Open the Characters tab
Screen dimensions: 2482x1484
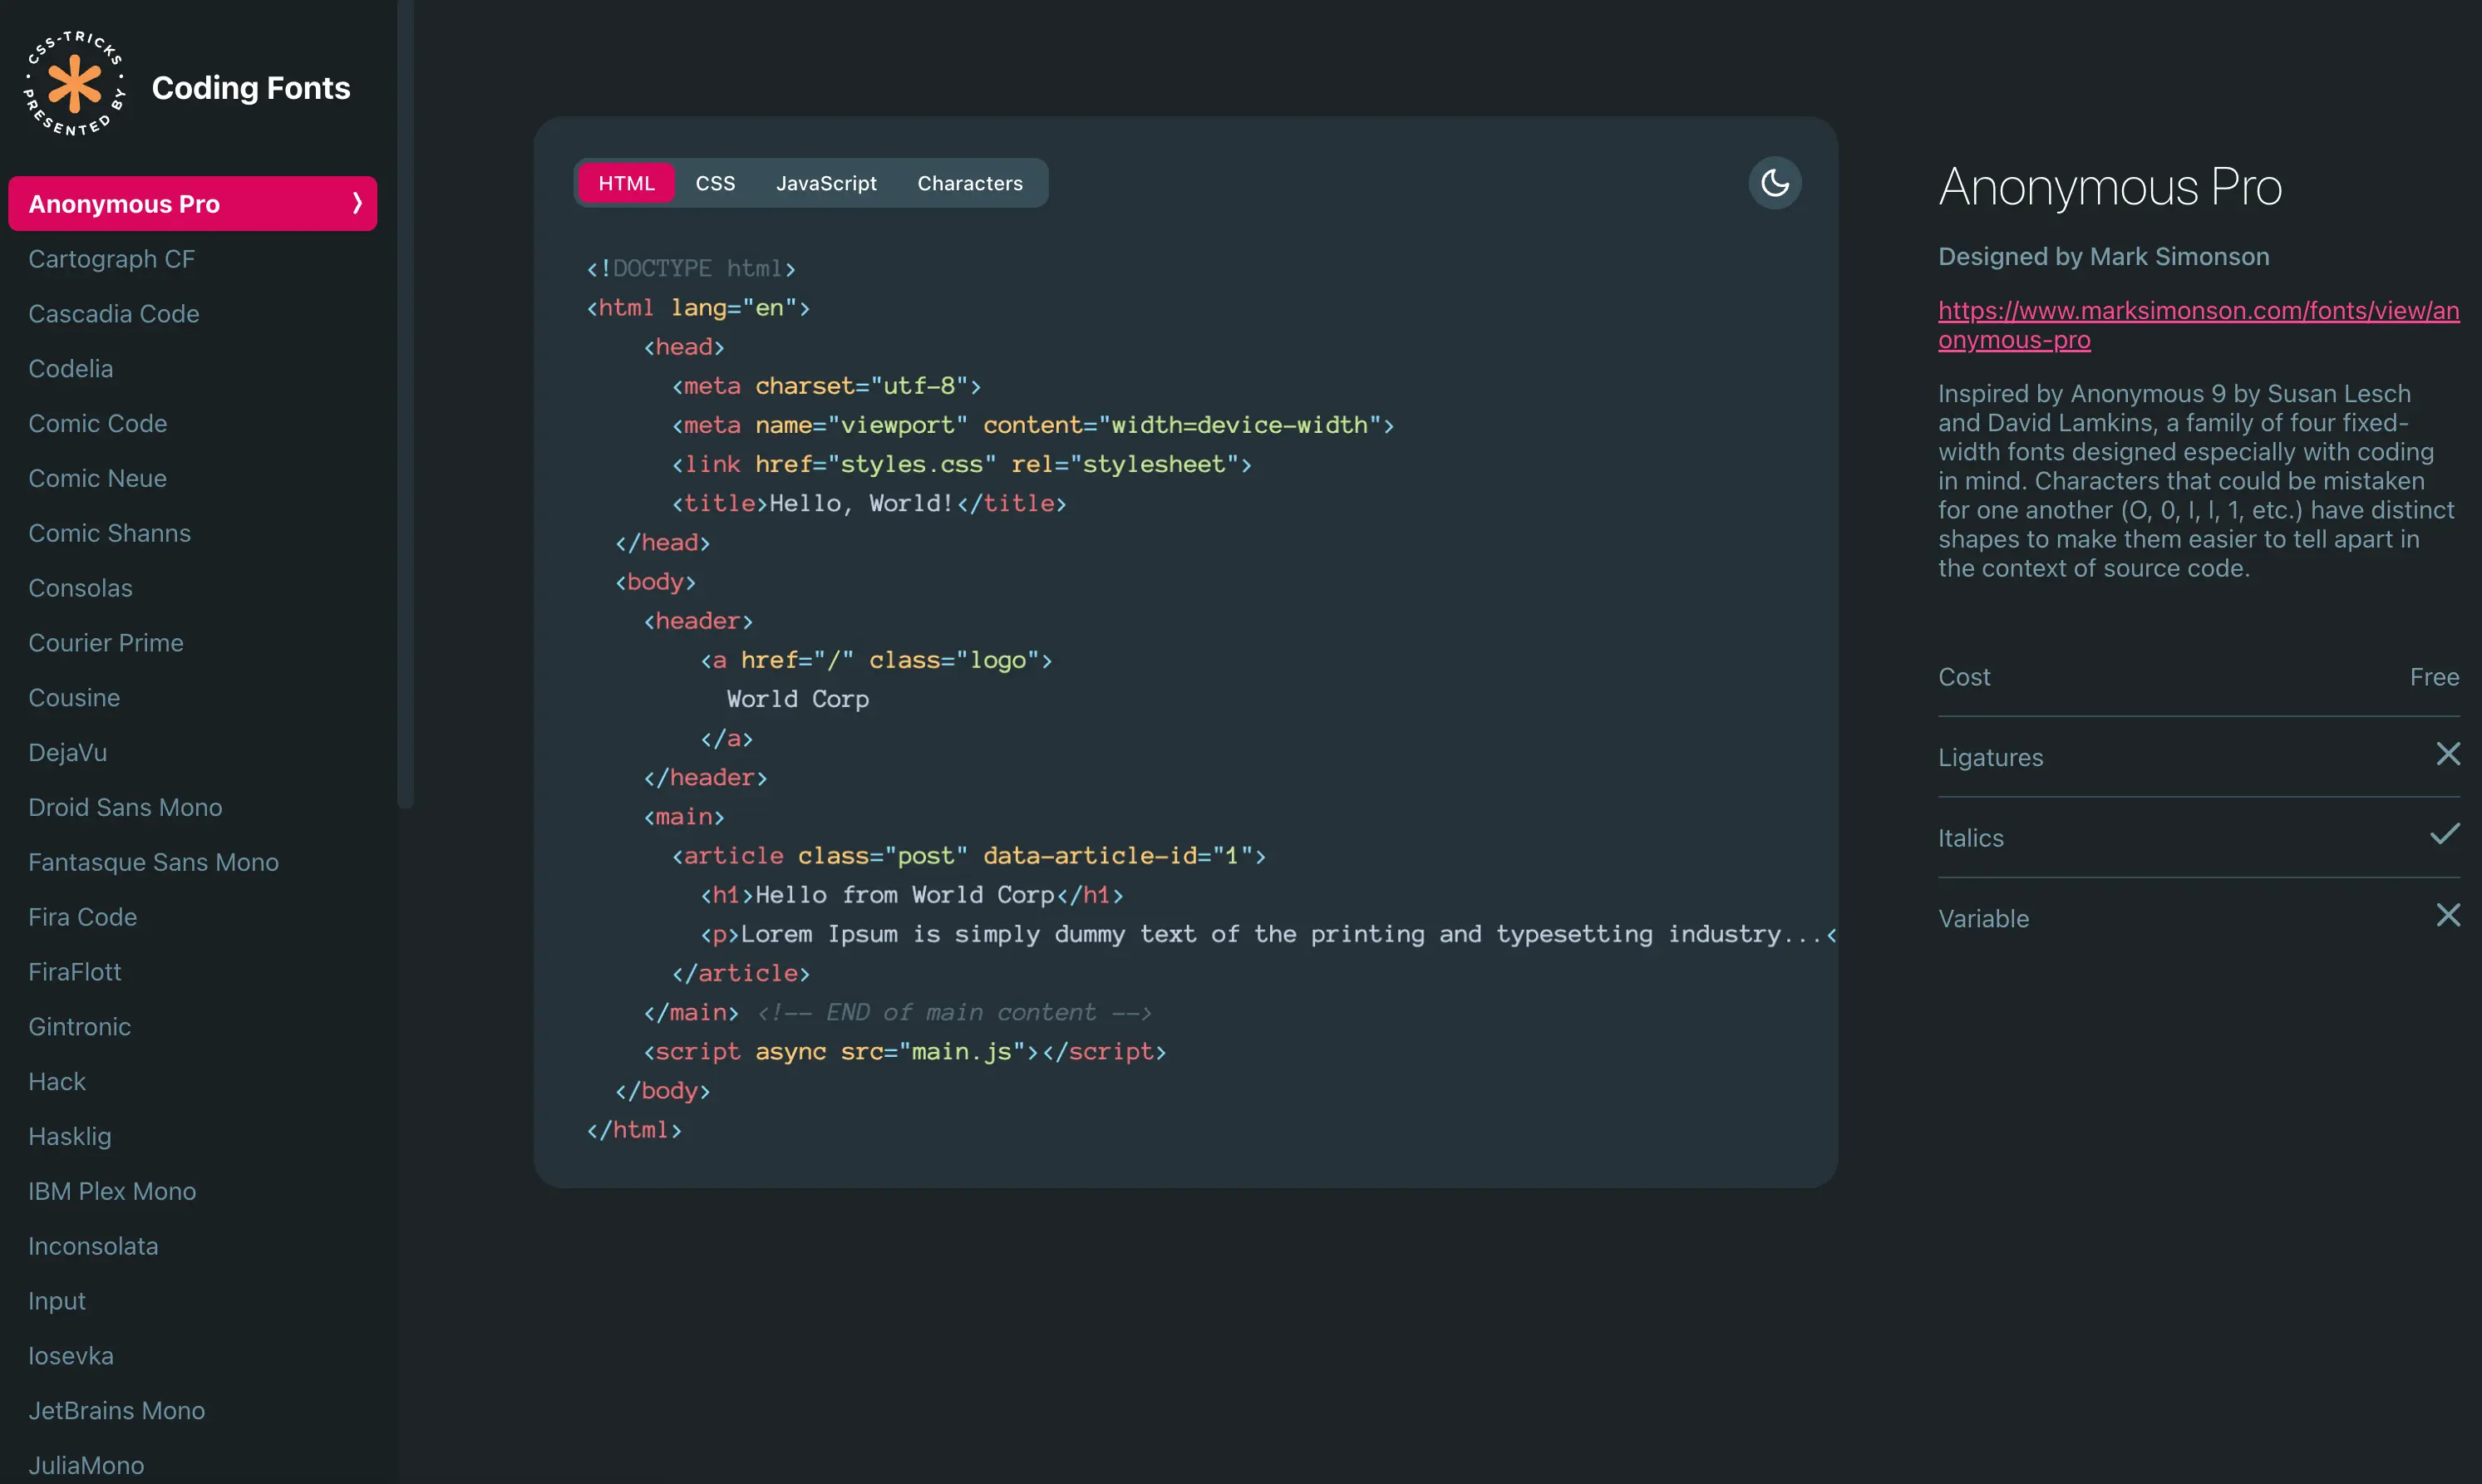click(969, 184)
